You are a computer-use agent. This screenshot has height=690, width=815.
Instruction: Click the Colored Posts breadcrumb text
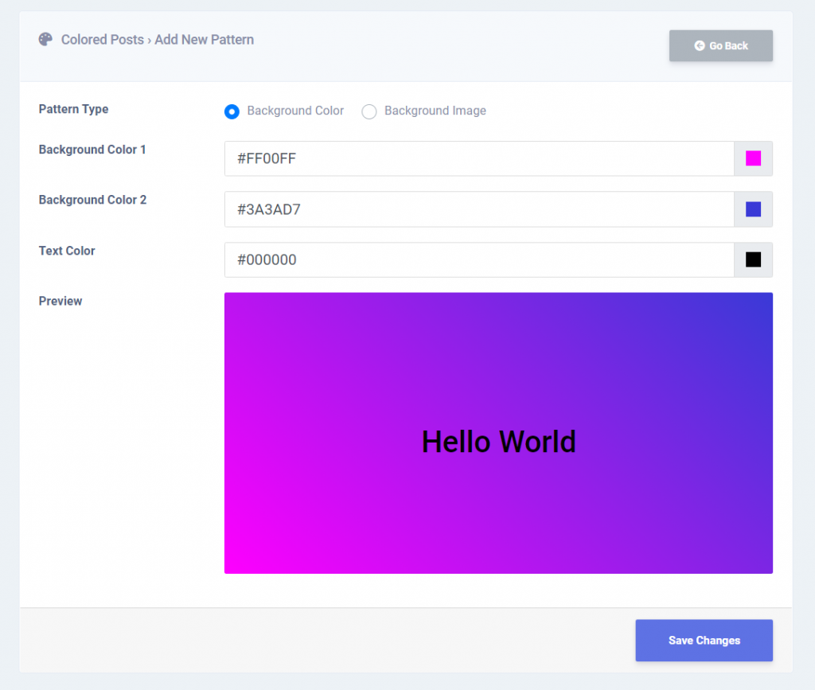click(103, 40)
